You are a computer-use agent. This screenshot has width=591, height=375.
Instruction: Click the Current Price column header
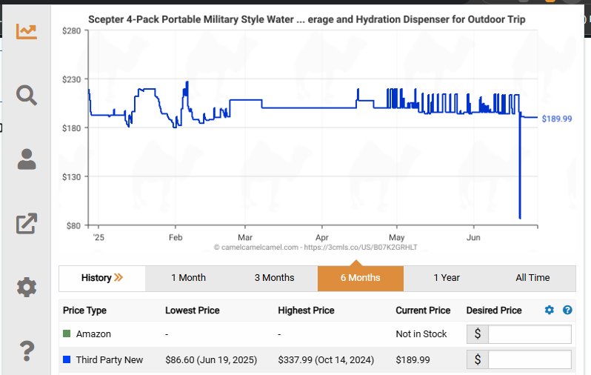point(423,311)
